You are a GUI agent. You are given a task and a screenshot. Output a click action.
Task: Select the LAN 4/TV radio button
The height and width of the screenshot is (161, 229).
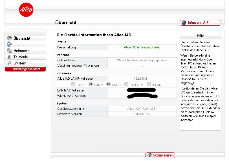pos(126,84)
